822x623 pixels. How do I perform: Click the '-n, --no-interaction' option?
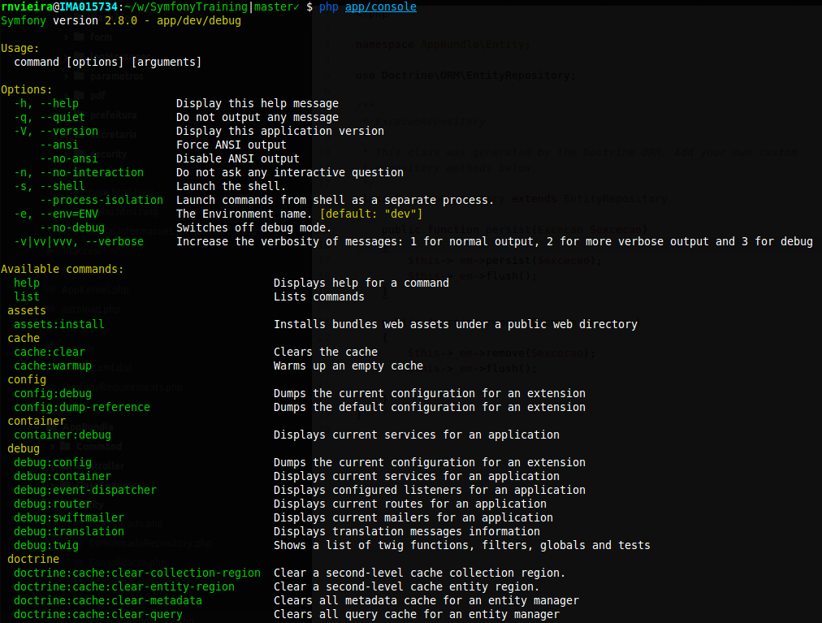pyautogui.click(x=79, y=172)
